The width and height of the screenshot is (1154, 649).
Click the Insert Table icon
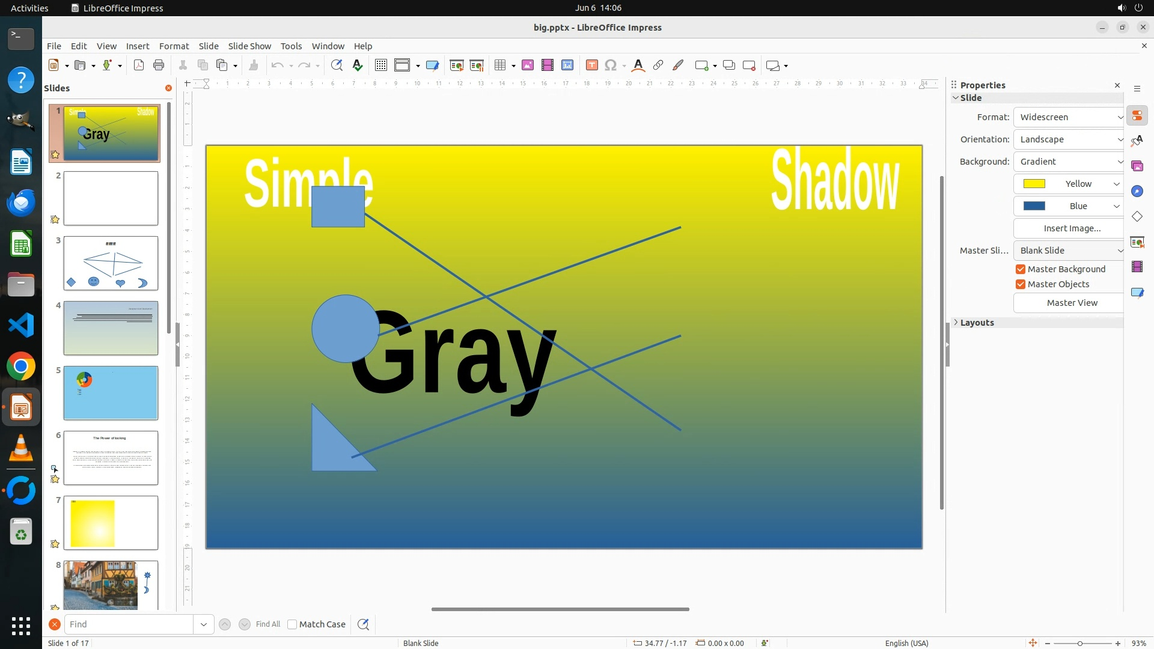pyautogui.click(x=500, y=66)
